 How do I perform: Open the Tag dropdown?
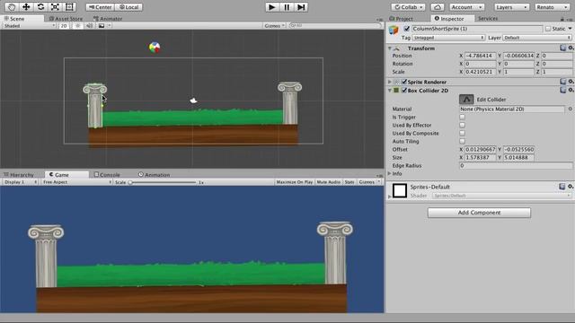tap(448, 38)
